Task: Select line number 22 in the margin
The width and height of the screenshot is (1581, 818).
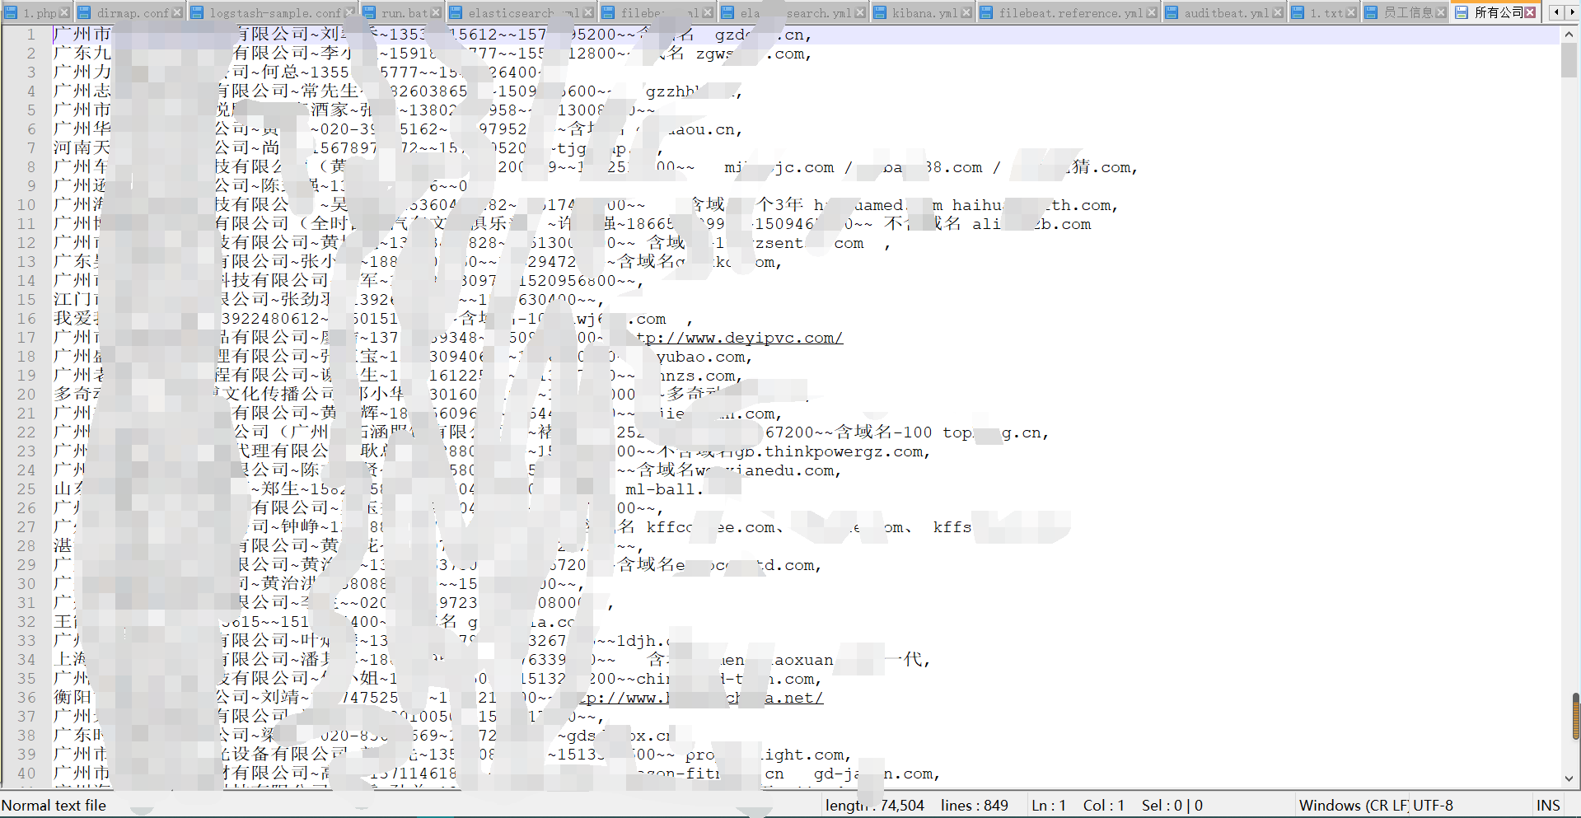Action: tap(26, 432)
